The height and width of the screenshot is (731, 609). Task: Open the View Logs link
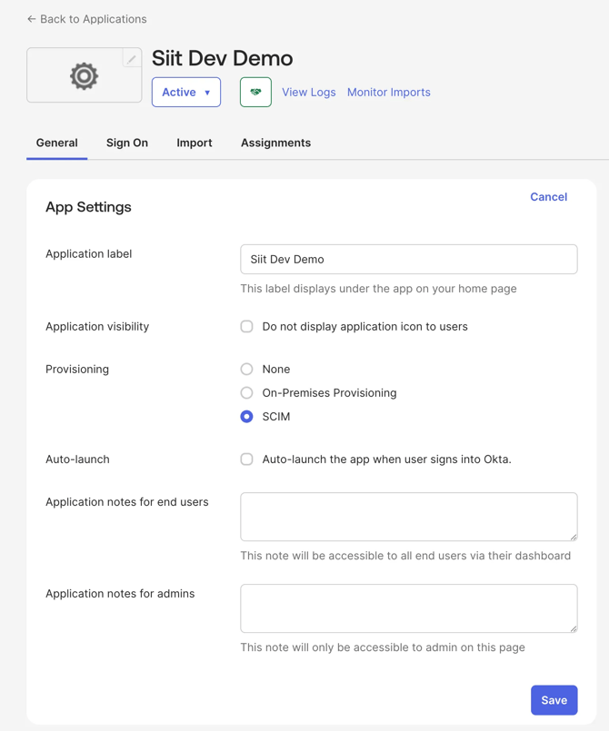[308, 92]
